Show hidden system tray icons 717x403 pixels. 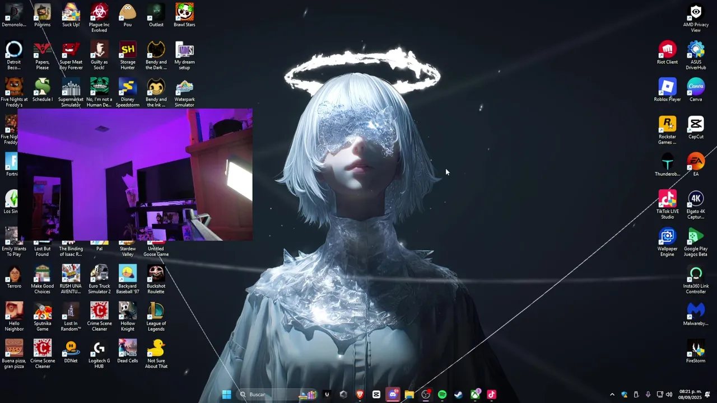pyautogui.click(x=612, y=395)
